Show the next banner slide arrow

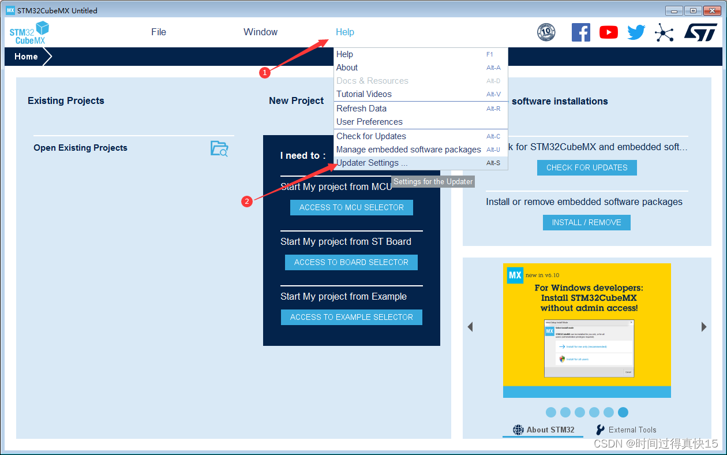click(704, 327)
